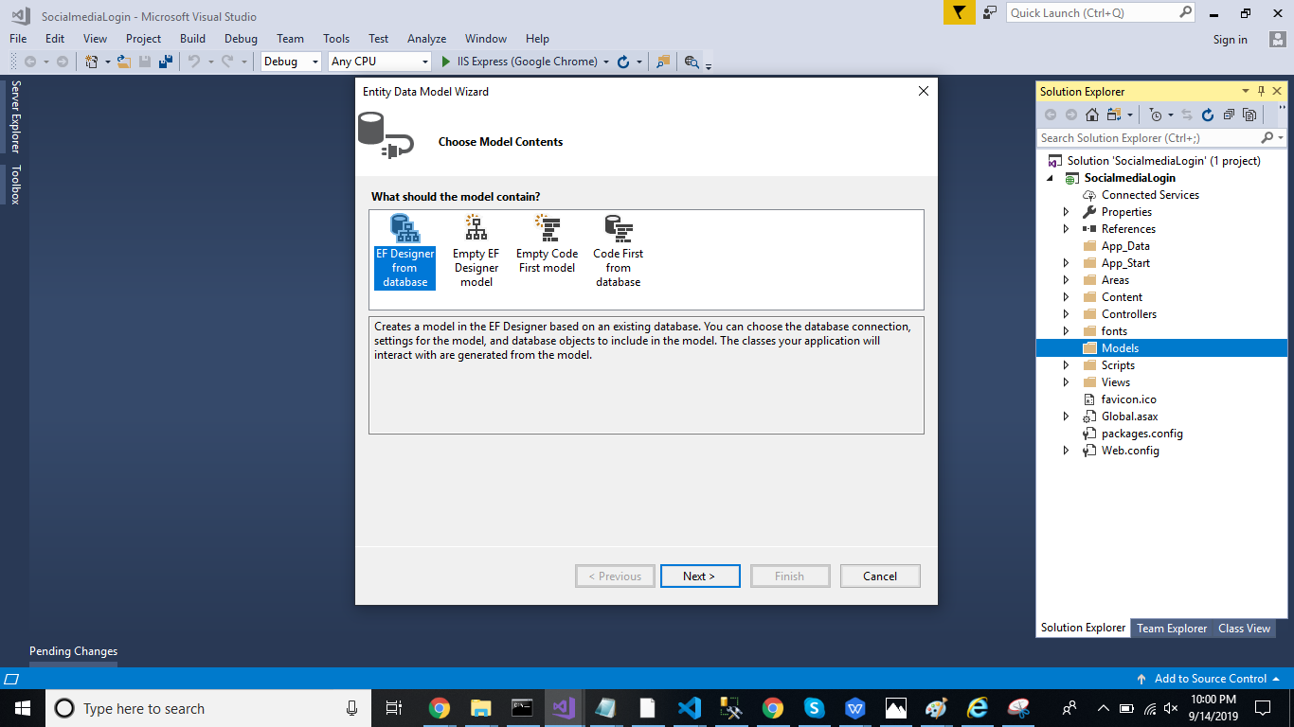Select the Global.asax file
The width and height of the screenshot is (1294, 727).
point(1129,417)
